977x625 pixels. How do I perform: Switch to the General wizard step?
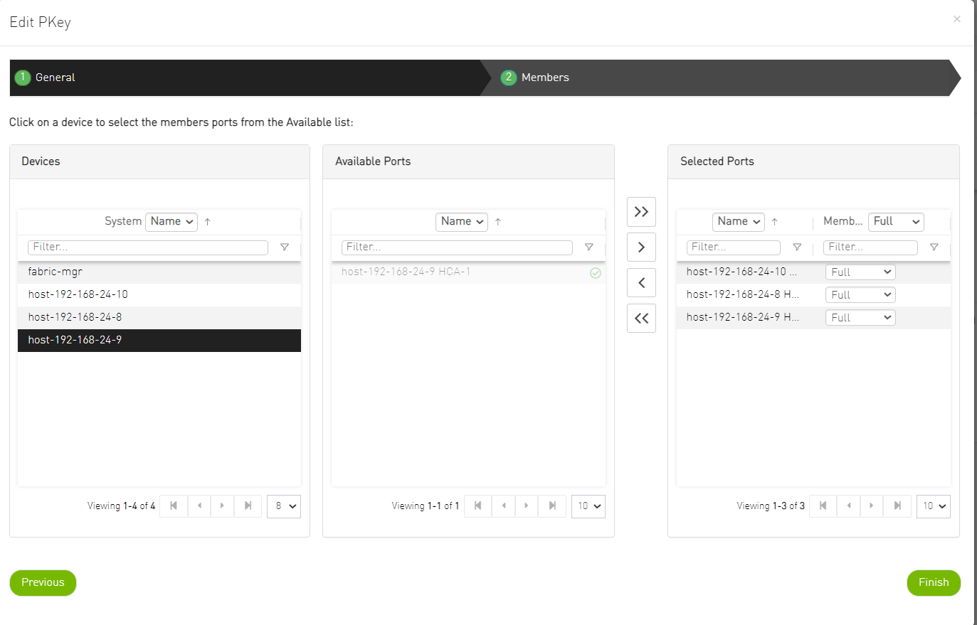[x=55, y=78]
